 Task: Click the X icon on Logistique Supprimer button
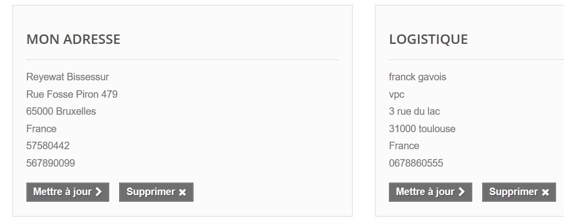(545, 192)
